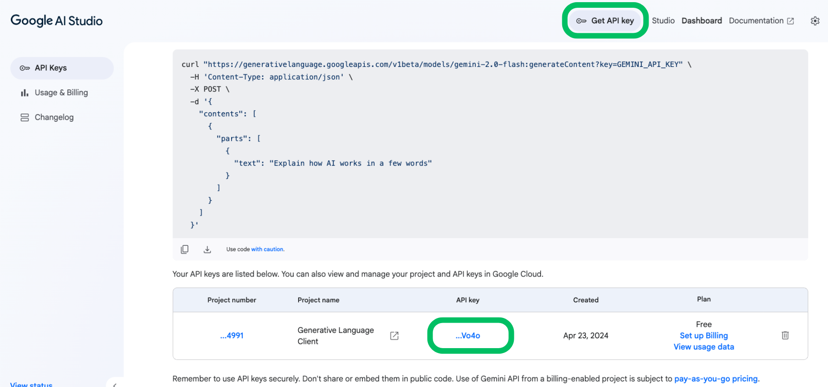The width and height of the screenshot is (828, 387).
Task: Open the View usage data link
Action: 704,347
